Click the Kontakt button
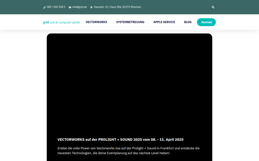The image size is (259, 161). coord(206,22)
